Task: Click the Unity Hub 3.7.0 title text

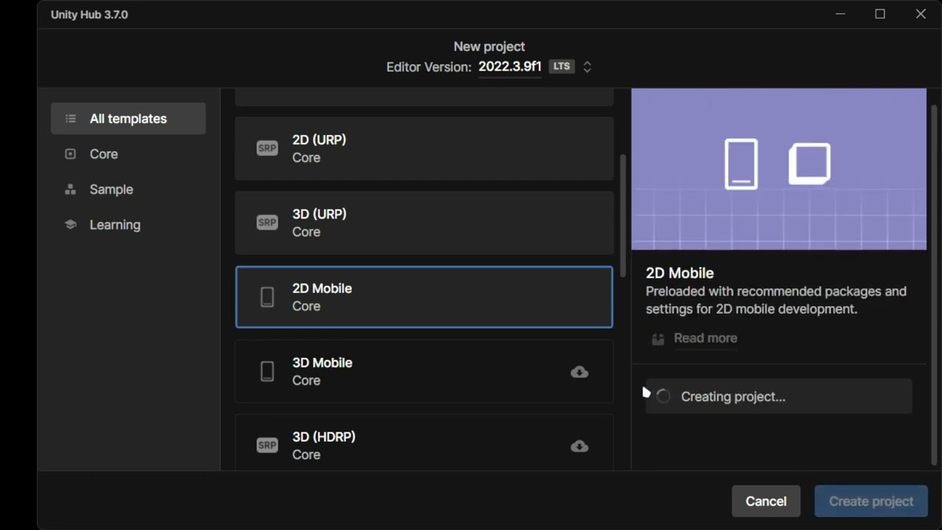Action: tap(89, 15)
